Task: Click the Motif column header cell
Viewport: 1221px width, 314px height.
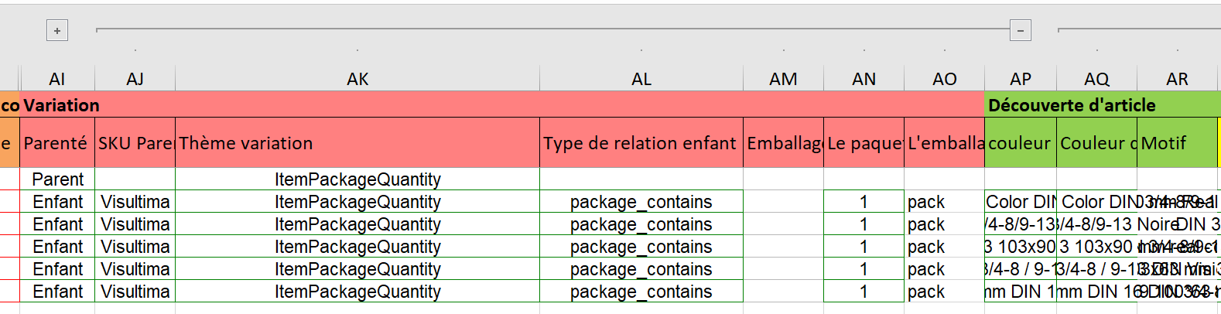Action: [1177, 143]
